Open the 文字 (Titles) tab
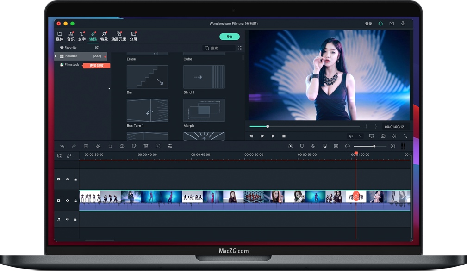The width and height of the screenshot is (467, 271). [82, 37]
